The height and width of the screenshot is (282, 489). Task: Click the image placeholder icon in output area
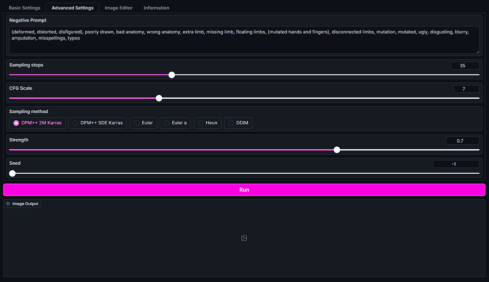click(x=244, y=238)
